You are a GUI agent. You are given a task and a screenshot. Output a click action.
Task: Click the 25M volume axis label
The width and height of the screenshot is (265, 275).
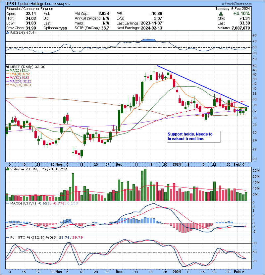coord(256,171)
